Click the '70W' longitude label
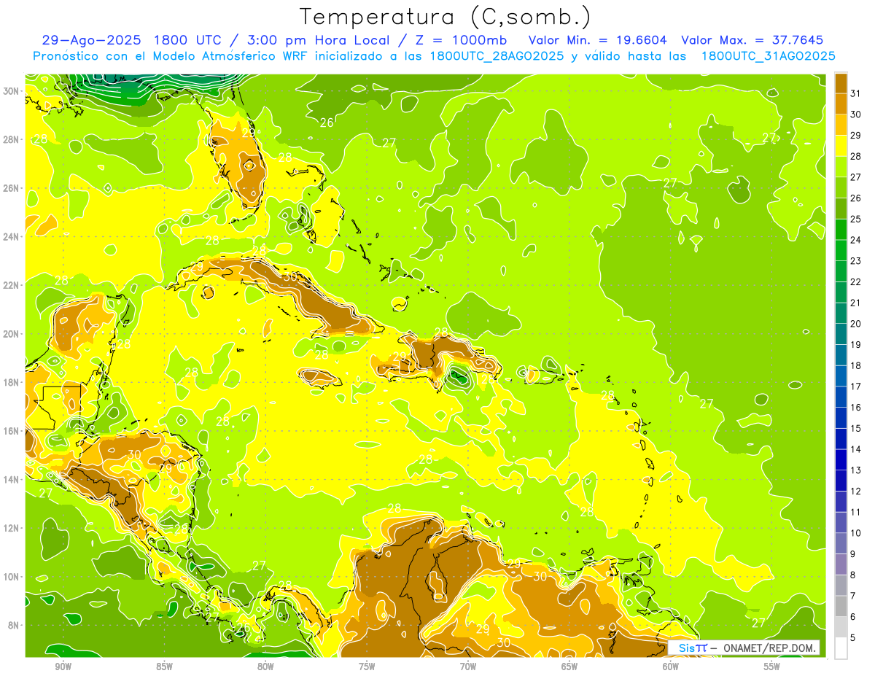 pyautogui.click(x=468, y=667)
